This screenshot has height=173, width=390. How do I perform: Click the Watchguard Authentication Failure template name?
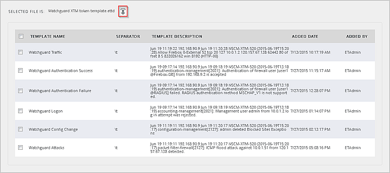(59, 91)
